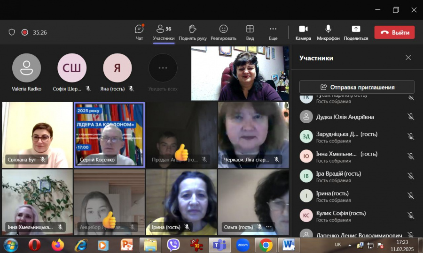Open the View layout options
This screenshot has width=423, height=253.
click(x=250, y=32)
